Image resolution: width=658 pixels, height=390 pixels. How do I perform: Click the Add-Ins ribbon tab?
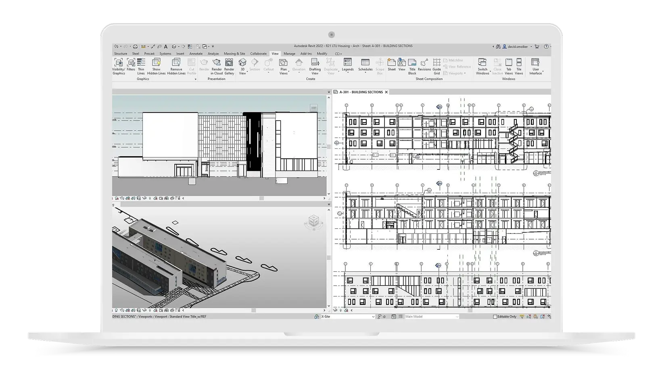[x=306, y=54]
